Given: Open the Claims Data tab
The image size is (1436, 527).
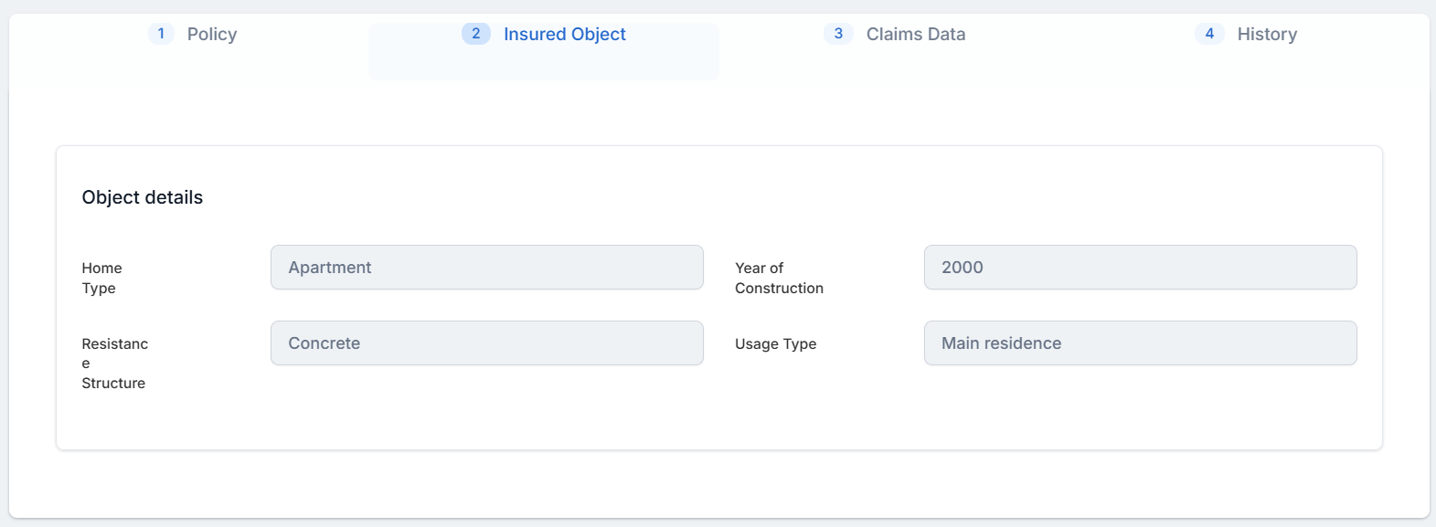Looking at the screenshot, I should pyautogui.click(x=915, y=35).
